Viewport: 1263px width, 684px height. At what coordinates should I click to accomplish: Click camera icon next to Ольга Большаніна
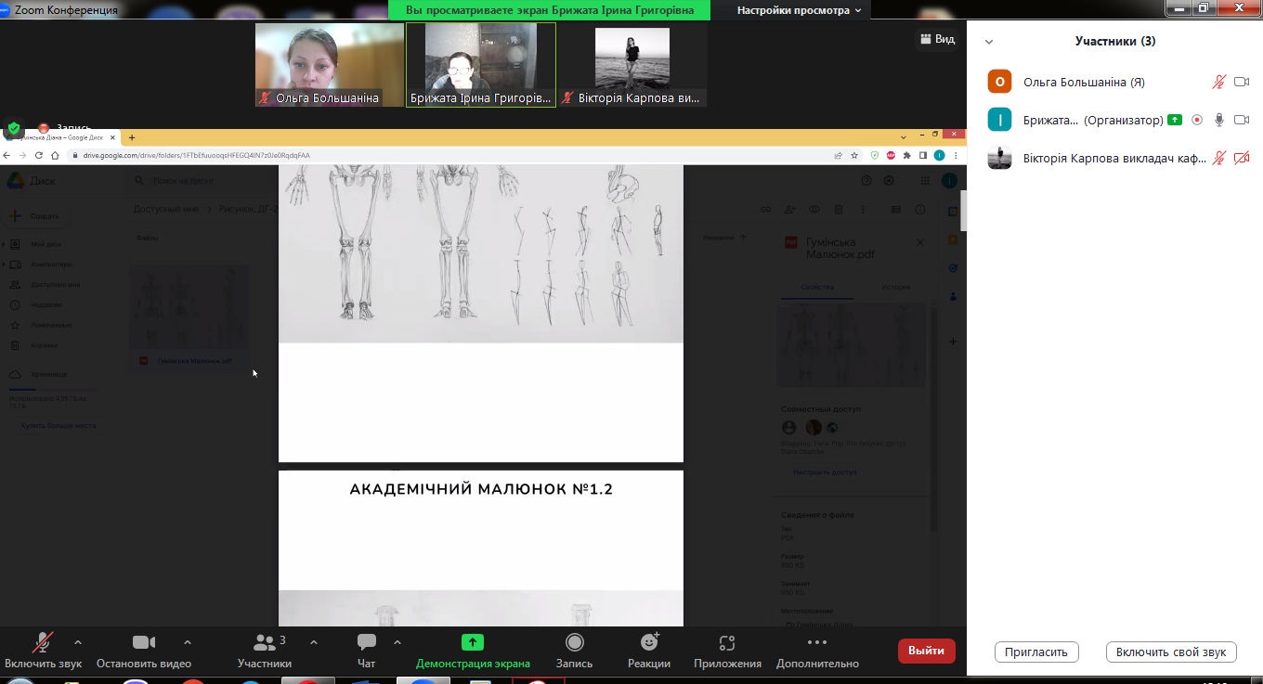[1242, 82]
